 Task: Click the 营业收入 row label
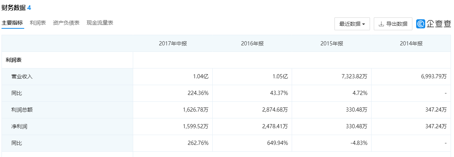[22, 76]
